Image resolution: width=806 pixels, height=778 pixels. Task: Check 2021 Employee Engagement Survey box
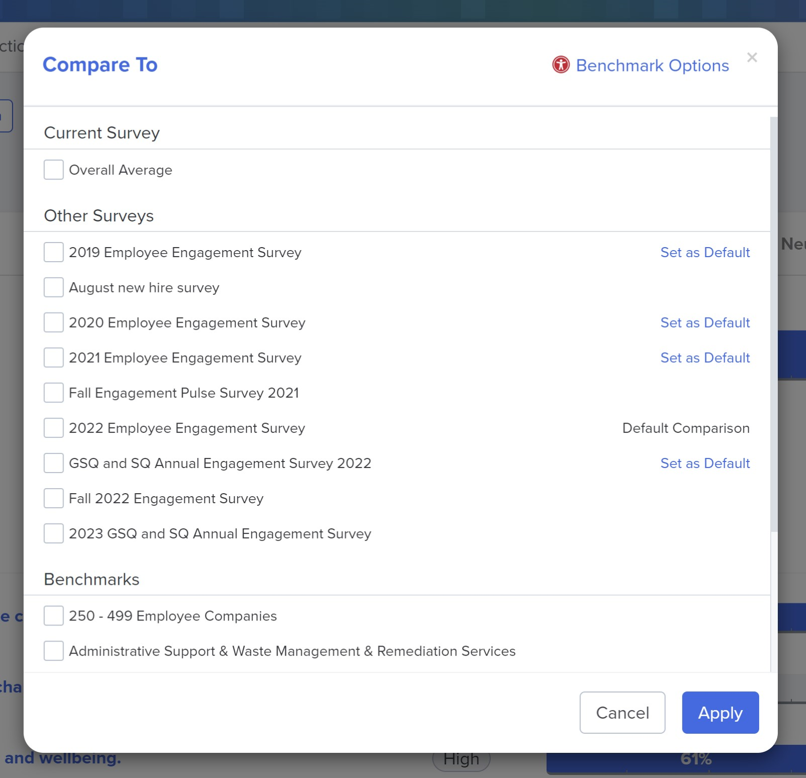click(53, 358)
